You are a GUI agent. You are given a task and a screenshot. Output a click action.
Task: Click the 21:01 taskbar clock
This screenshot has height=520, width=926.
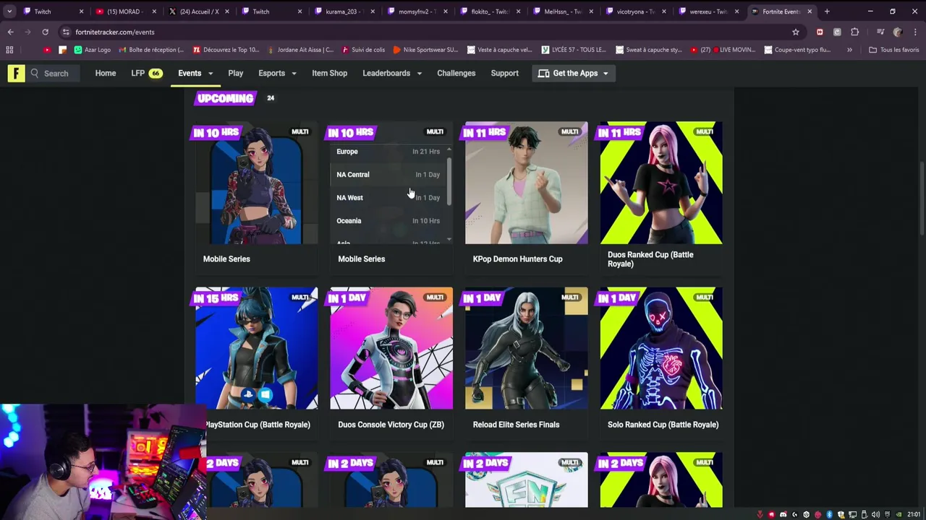coord(914,514)
